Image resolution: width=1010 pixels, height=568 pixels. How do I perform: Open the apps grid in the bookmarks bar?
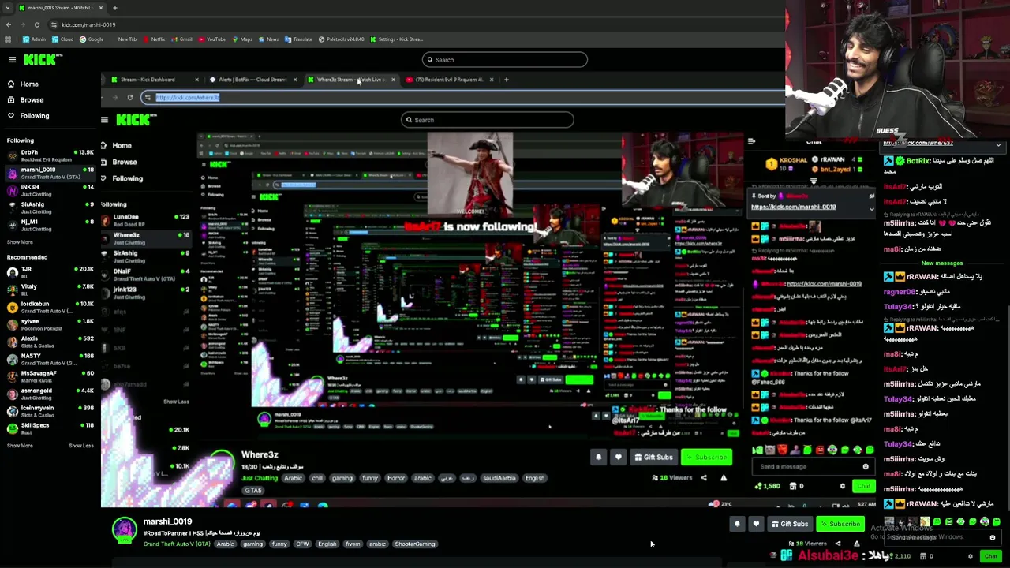point(9,39)
